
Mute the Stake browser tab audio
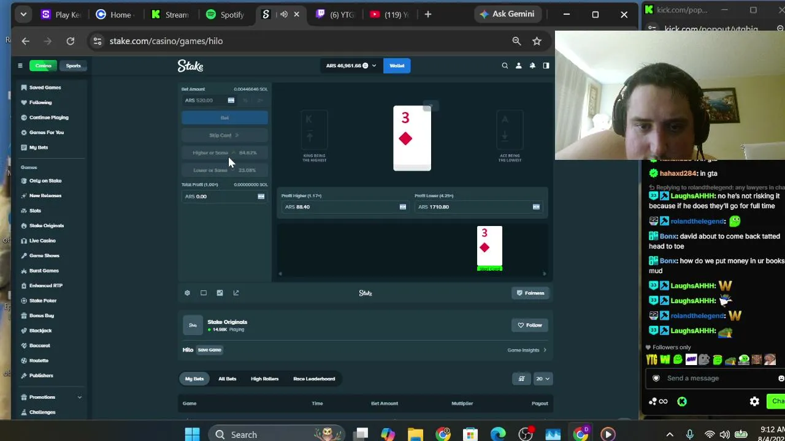coord(284,14)
